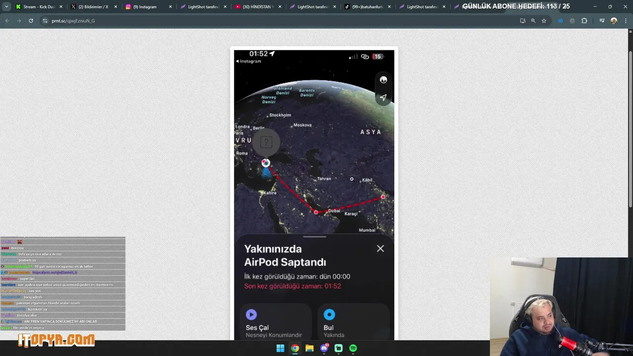633x356 pixels.
Task: Switch to the Bildirimler / X tab
Action: [x=93, y=7]
